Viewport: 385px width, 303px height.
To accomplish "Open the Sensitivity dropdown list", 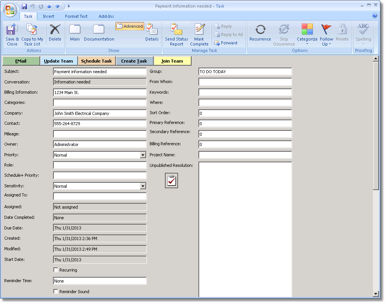I will [143, 186].
